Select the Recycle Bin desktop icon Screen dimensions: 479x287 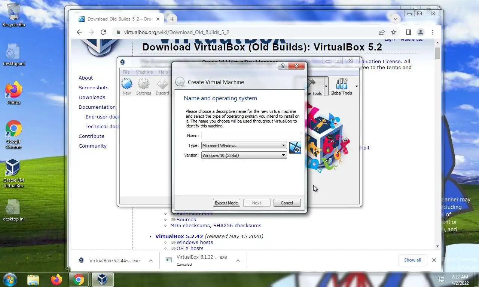(14, 15)
